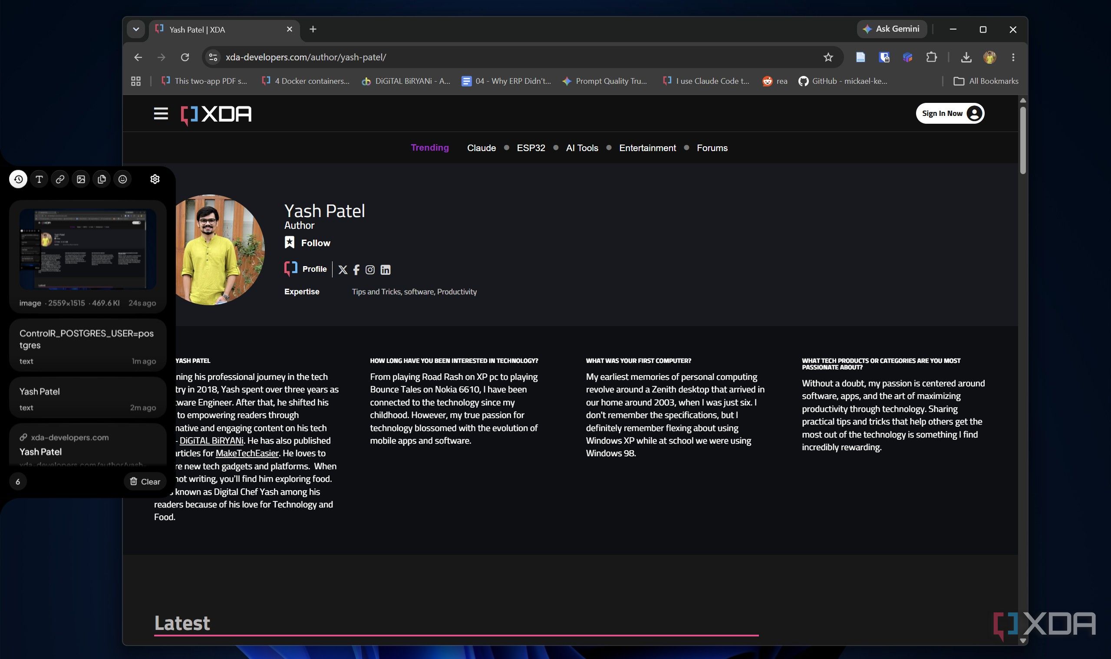Click Ask Gemini button

(x=891, y=29)
